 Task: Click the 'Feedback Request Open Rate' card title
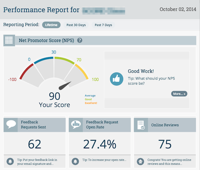point(102,125)
